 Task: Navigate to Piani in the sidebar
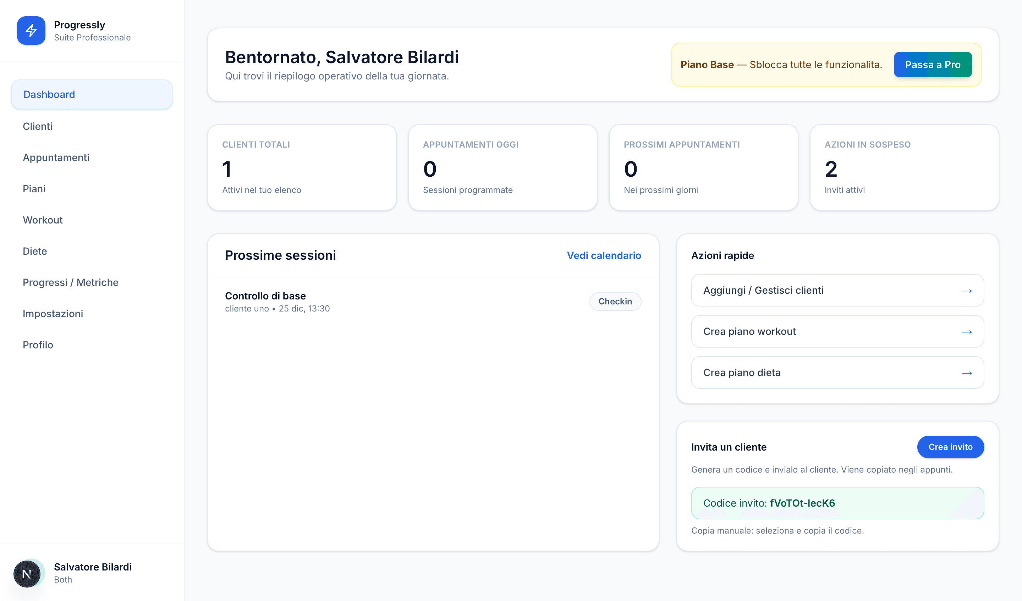pos(34,189)
